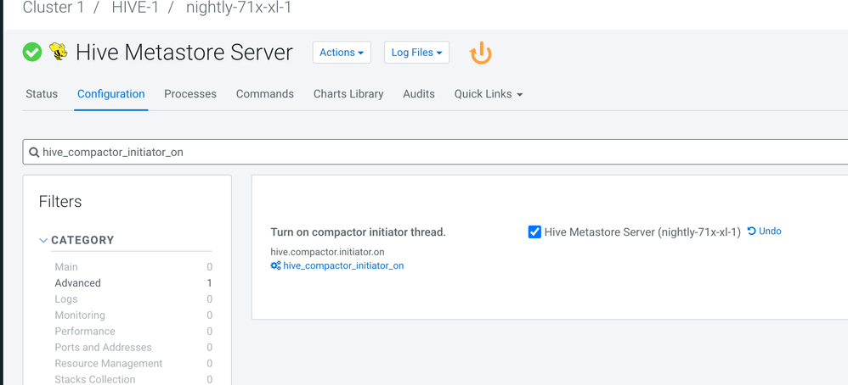Uncheck Hive Metastore Server (nightly-71x-xl-1) checkbox
Screen dimensions: 848x385
pyautogui.click(x=534, y=232)
